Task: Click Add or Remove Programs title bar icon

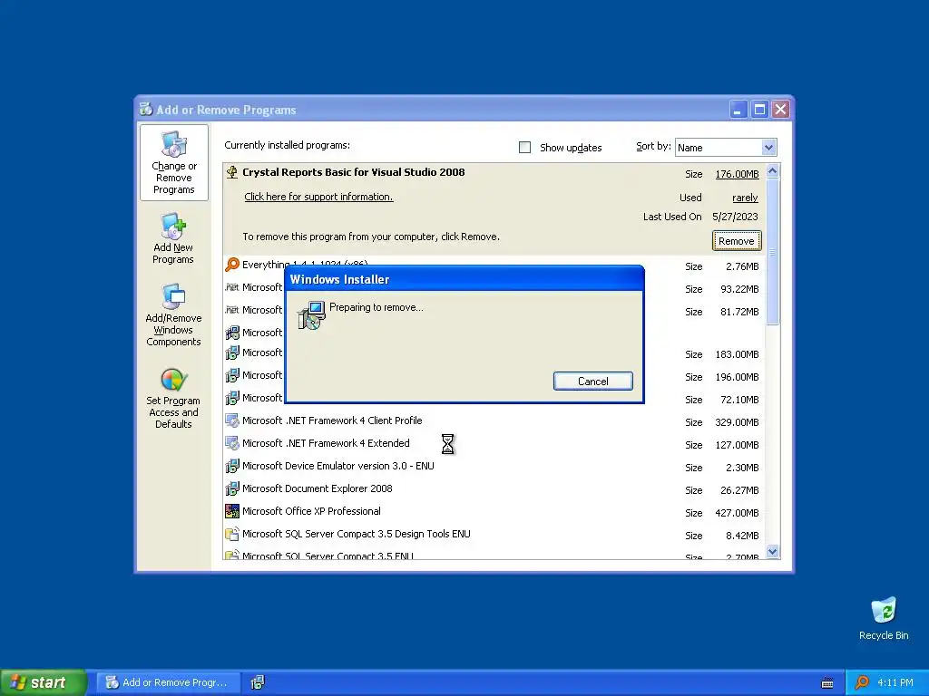Action: 146,110
